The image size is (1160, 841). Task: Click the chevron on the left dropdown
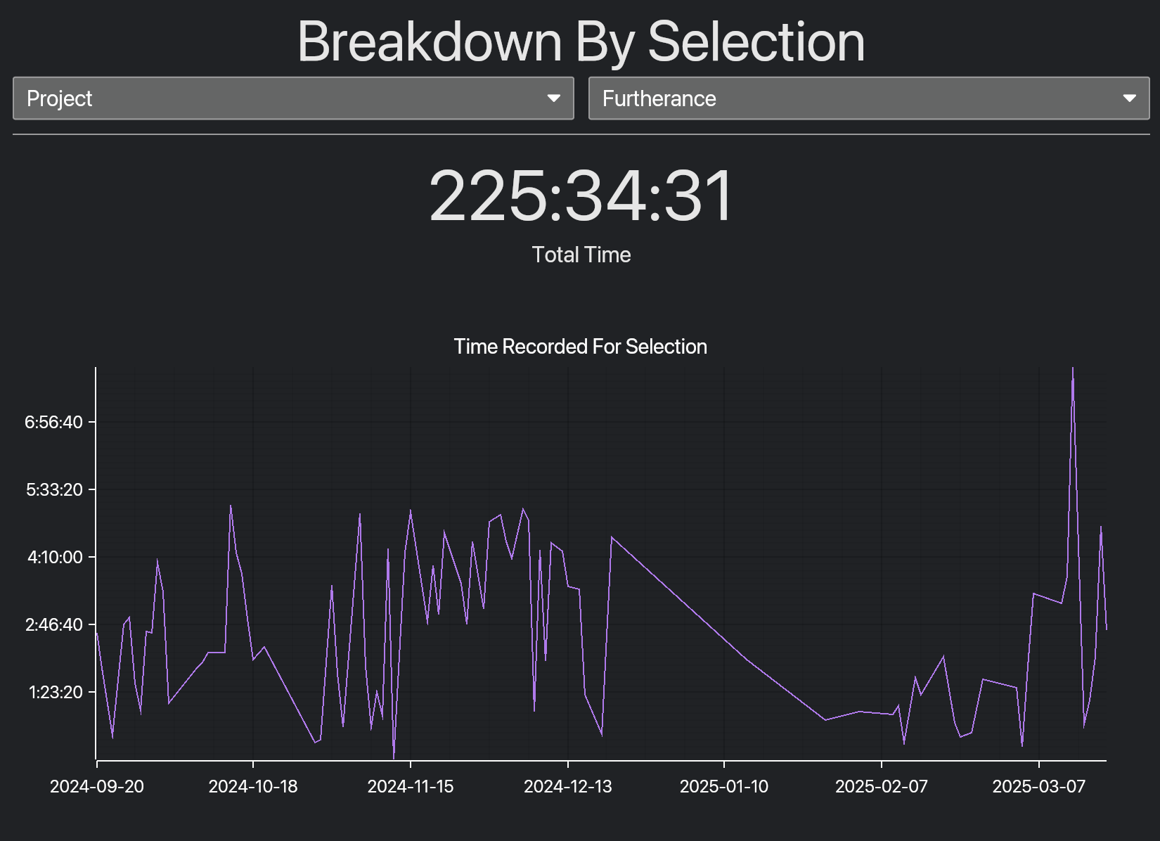click(x=555, y=98)
